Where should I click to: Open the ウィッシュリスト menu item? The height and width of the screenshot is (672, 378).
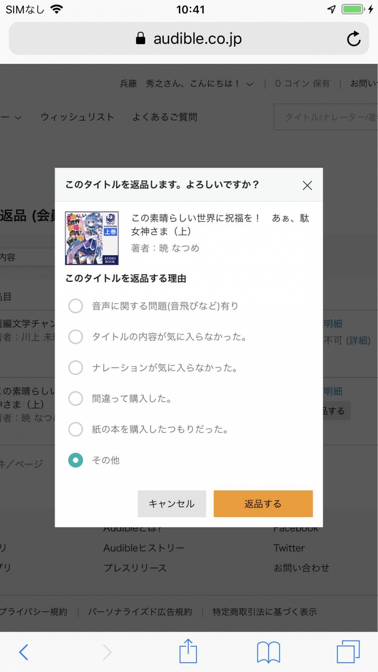[x=77, y=117]
